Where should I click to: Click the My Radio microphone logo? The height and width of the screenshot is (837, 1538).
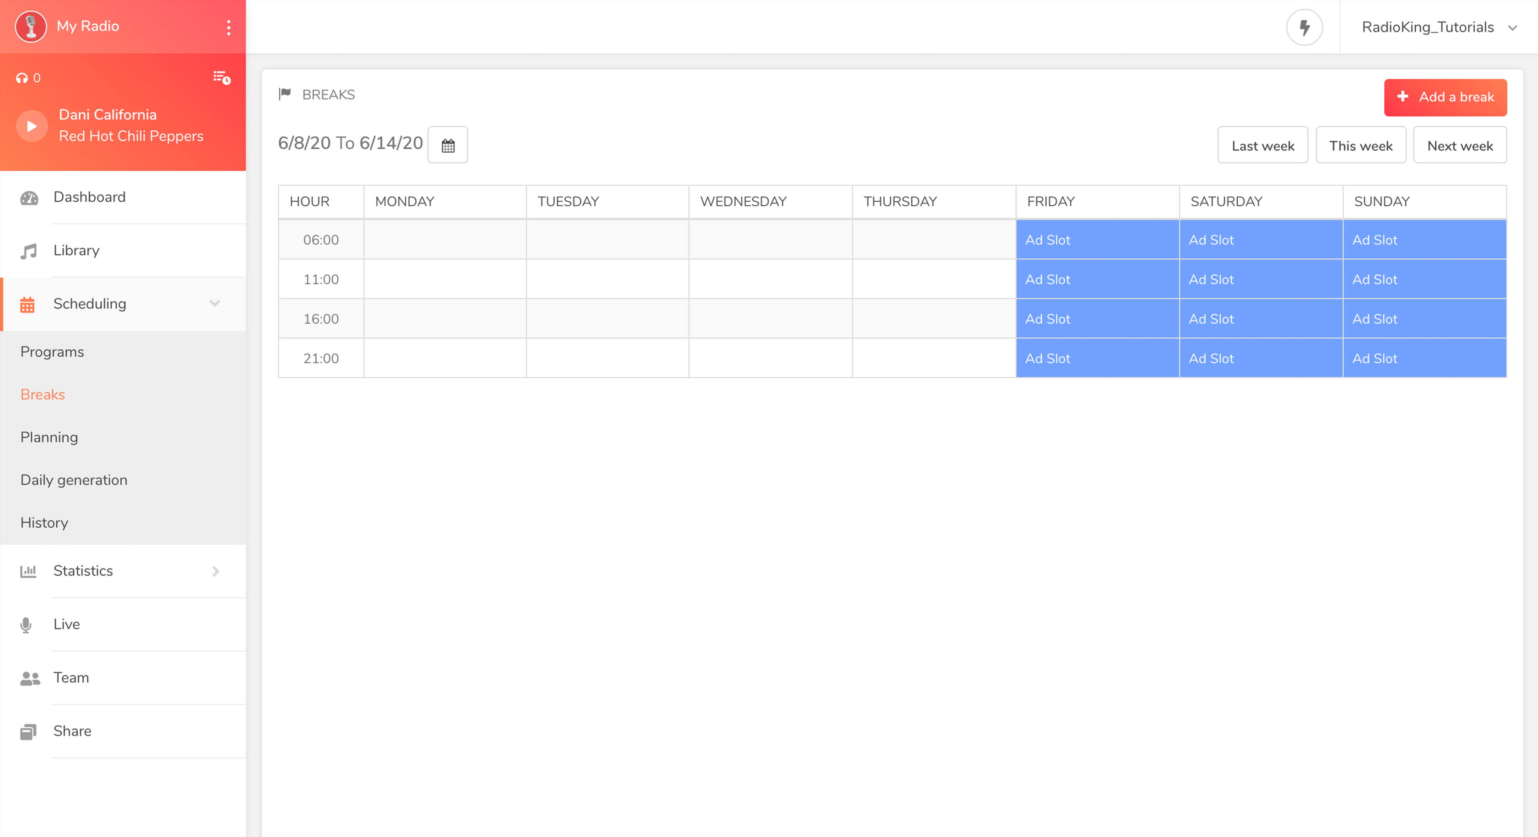(31, 26)
